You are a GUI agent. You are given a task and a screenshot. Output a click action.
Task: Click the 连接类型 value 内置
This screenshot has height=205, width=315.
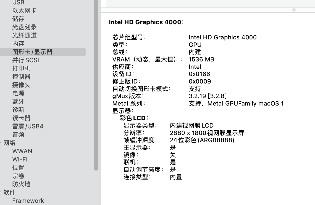tap(176, 177)
